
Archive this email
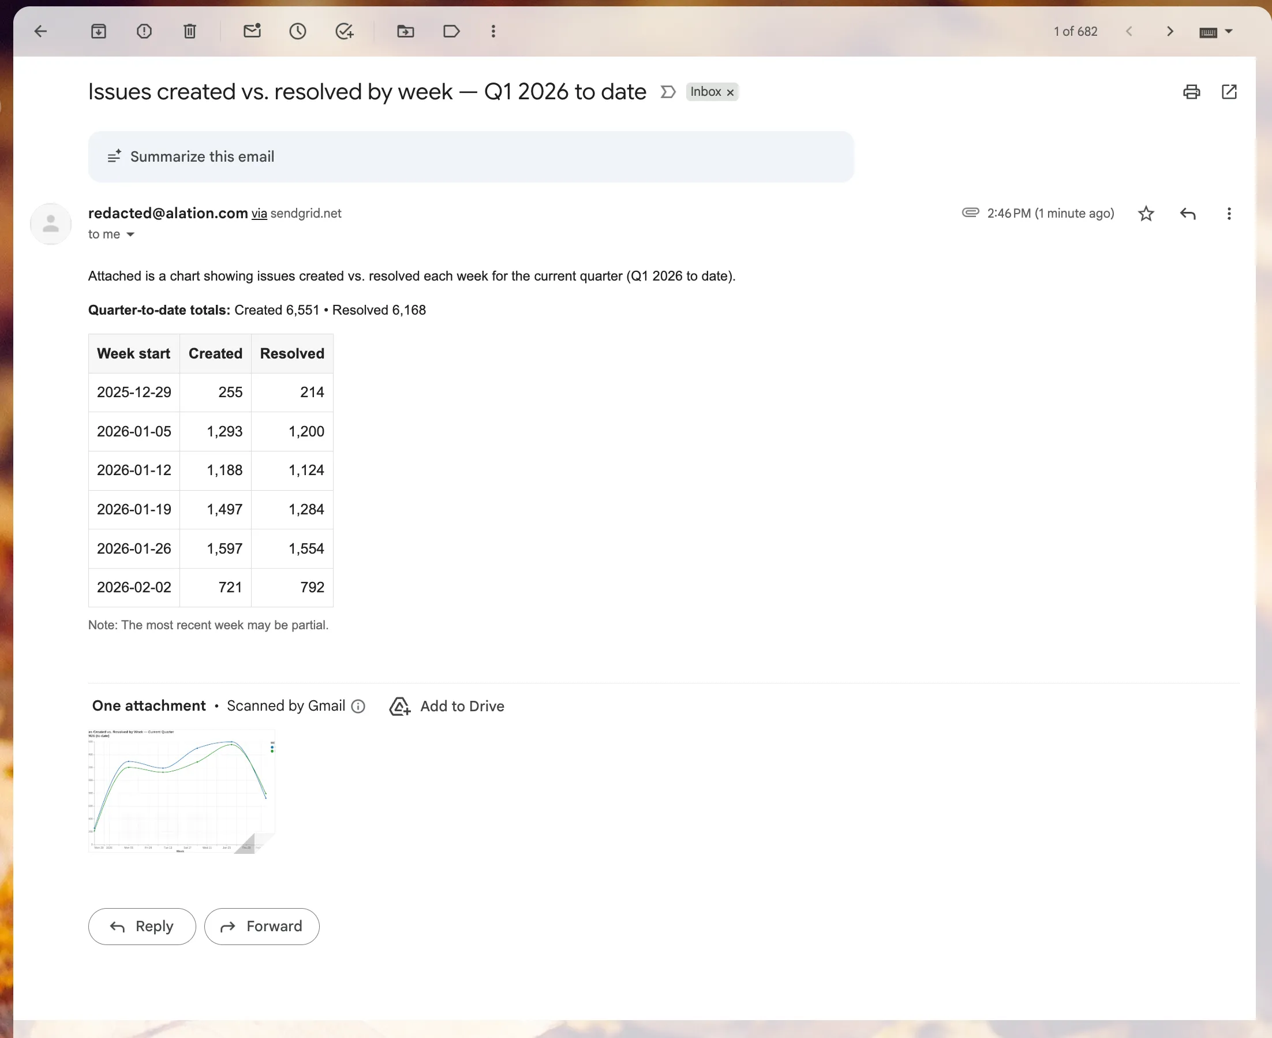(x=99, y=31)
